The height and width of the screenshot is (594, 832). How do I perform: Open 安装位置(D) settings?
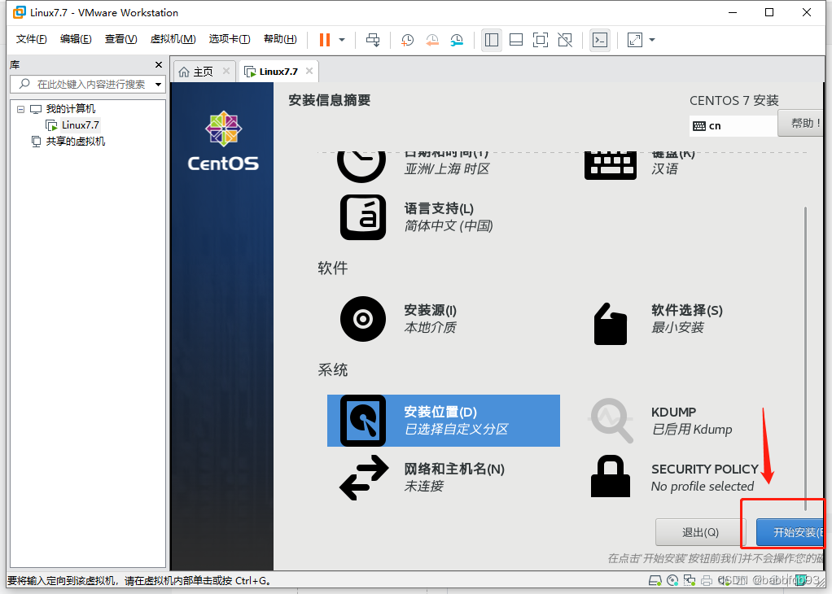tap(444, 421)
